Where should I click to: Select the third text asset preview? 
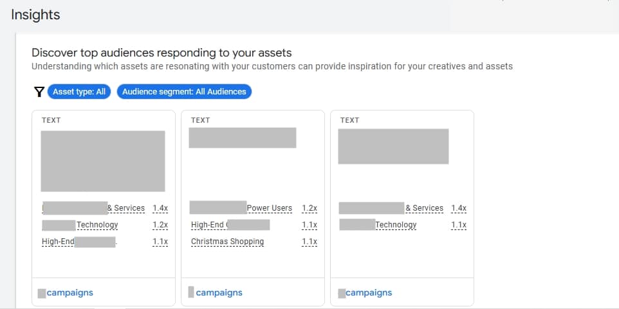[x=394, y=146]
